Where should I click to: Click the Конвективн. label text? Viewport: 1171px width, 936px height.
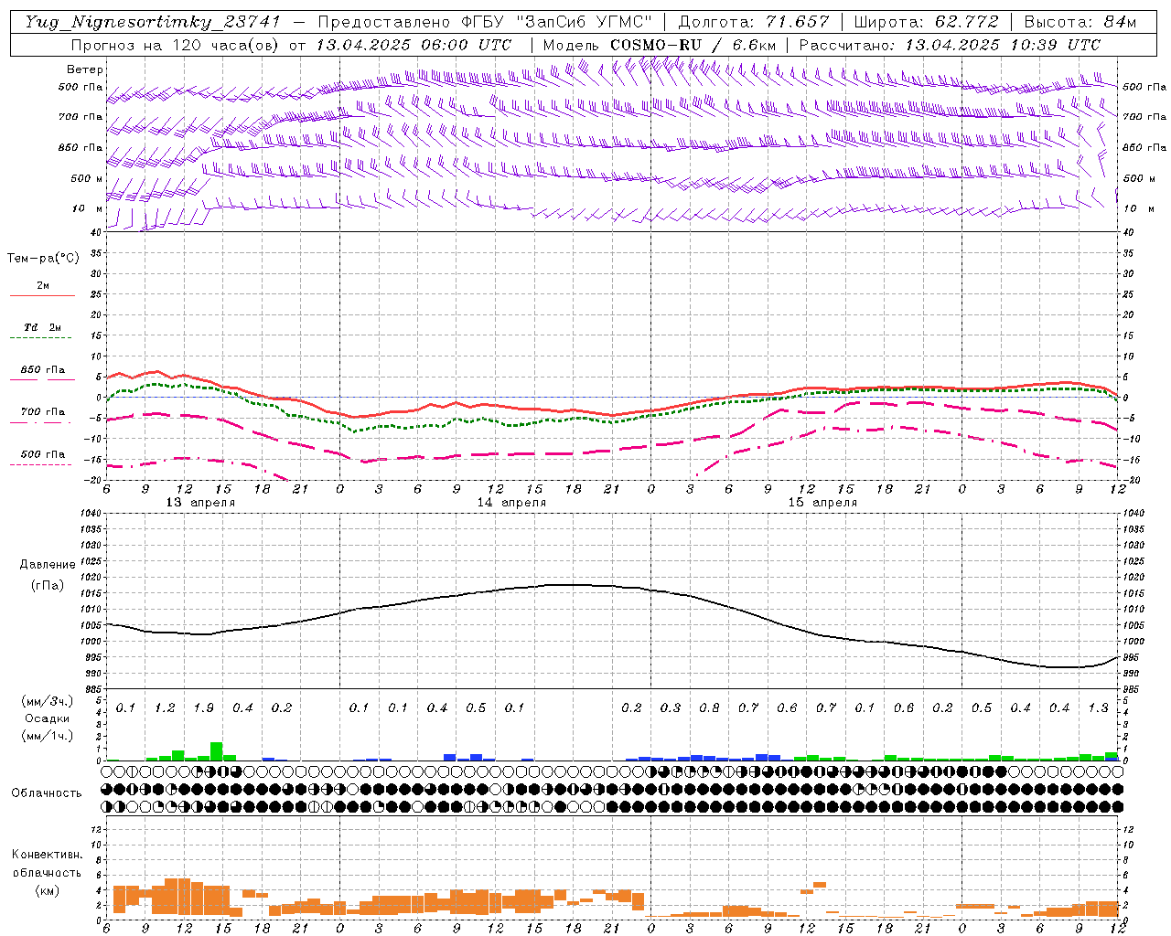[x=48, y=854]
